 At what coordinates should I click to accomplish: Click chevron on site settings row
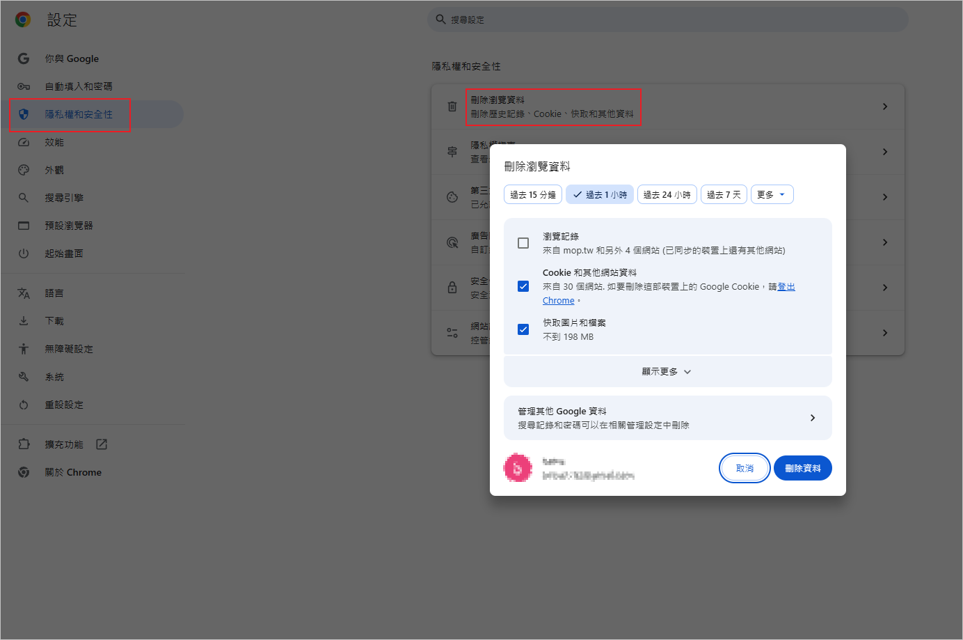pos(885,333)
